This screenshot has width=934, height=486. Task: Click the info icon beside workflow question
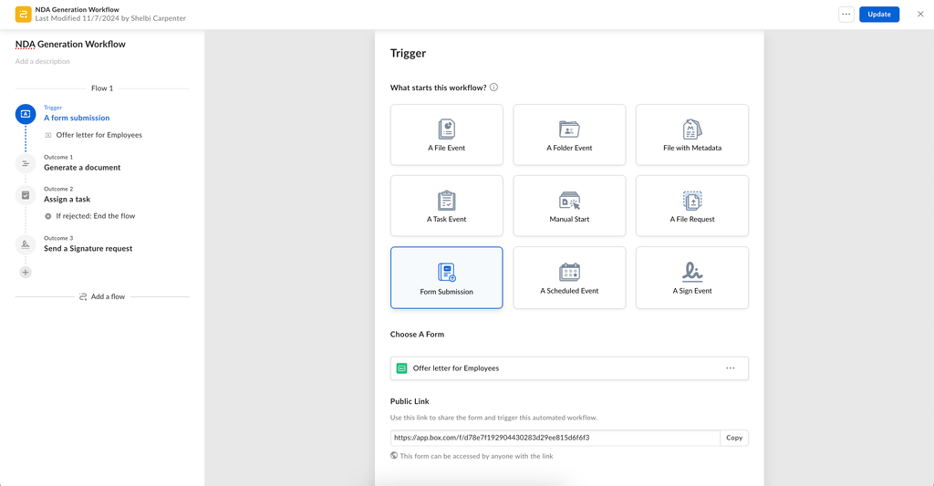[494, 88]
